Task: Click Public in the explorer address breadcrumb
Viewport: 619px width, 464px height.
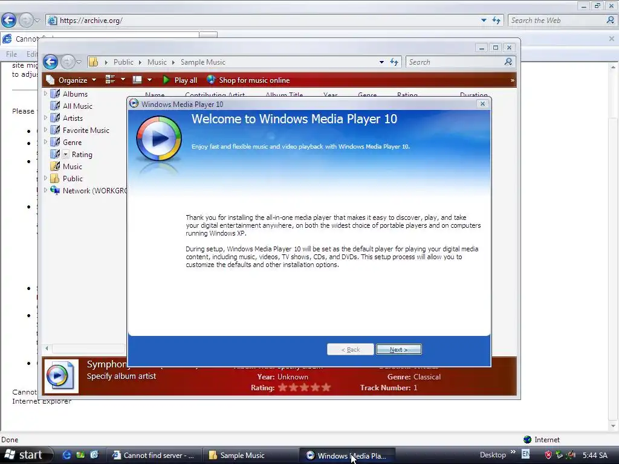Action: click(x=123, y=62)
